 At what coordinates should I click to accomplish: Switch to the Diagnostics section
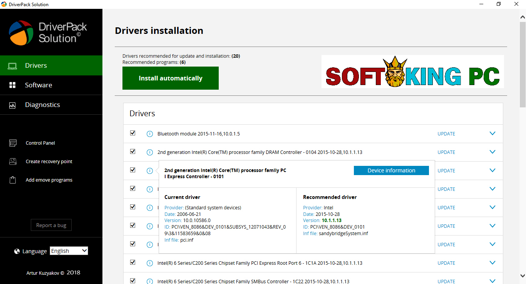[51, 105]
